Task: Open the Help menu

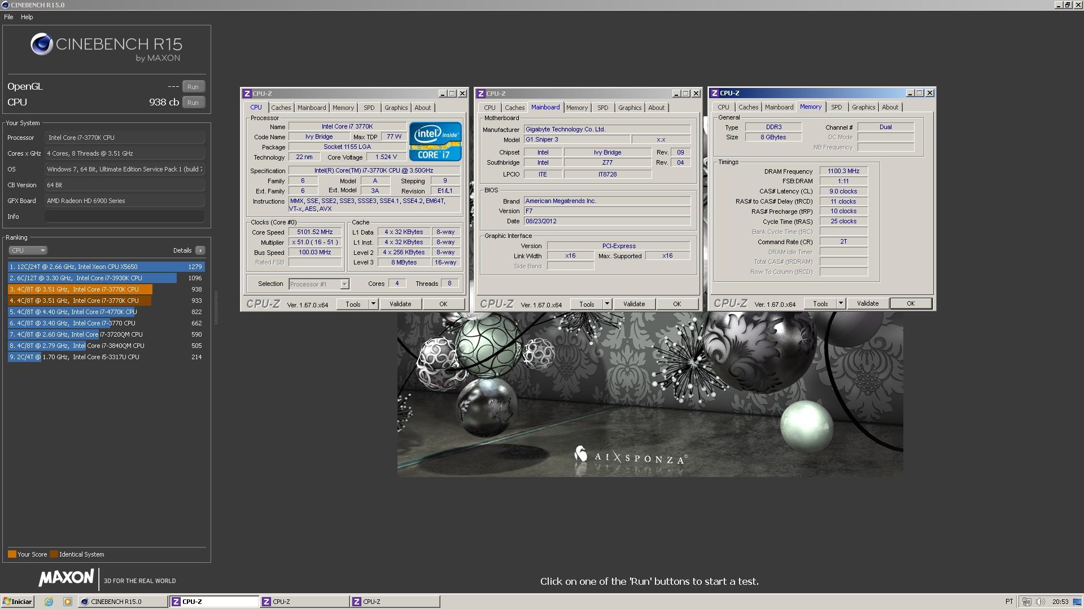Action: pos(27,17)
